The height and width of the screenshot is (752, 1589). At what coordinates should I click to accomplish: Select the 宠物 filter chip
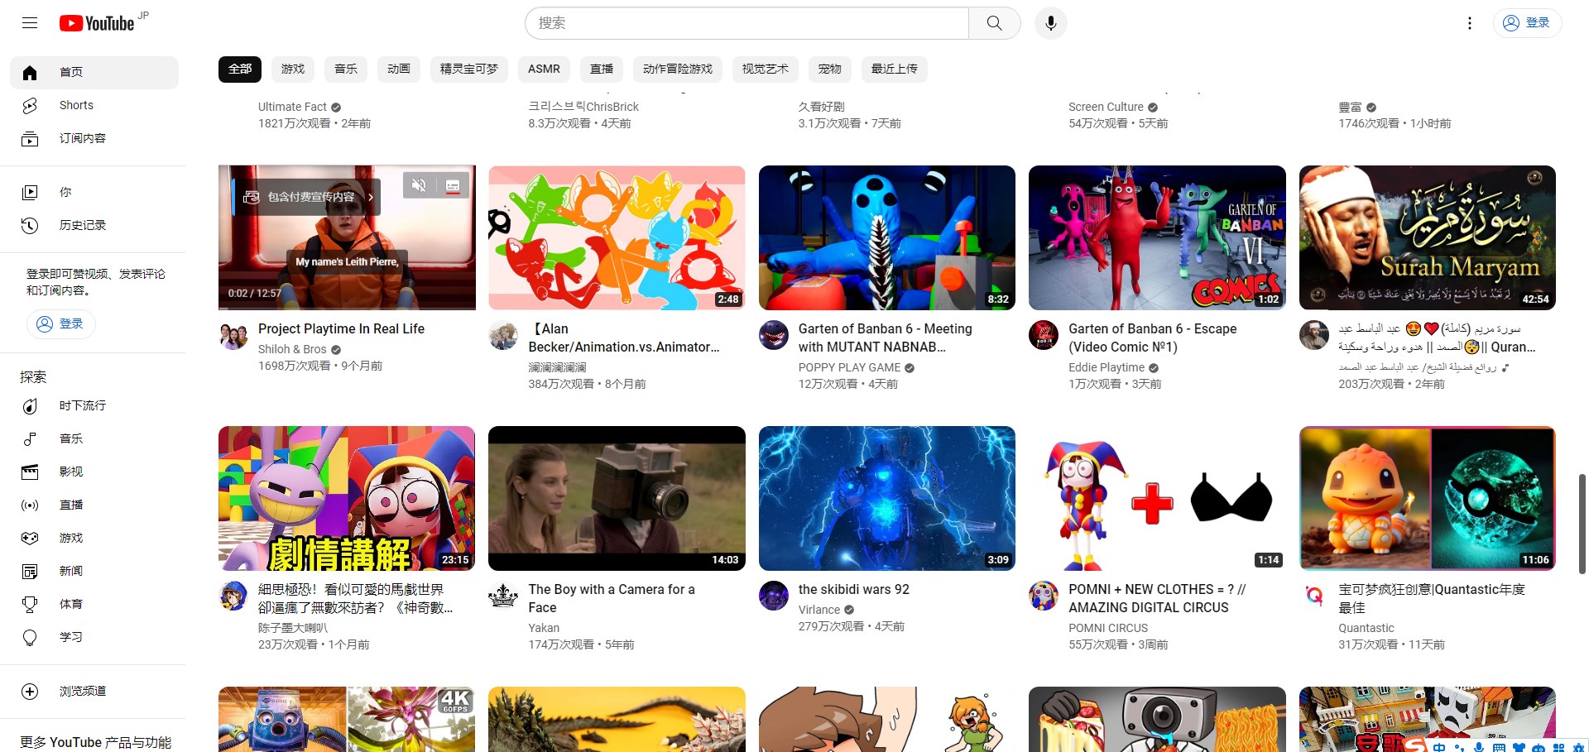[x=830, y=69]
